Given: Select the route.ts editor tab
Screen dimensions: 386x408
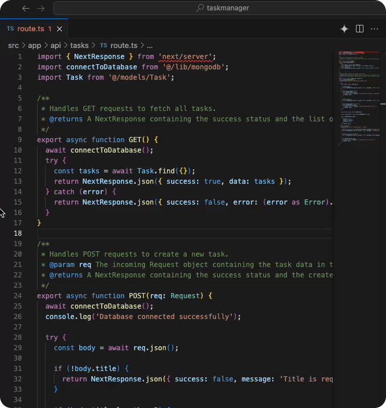Looking at the screenshot, I should pos(31,29).
